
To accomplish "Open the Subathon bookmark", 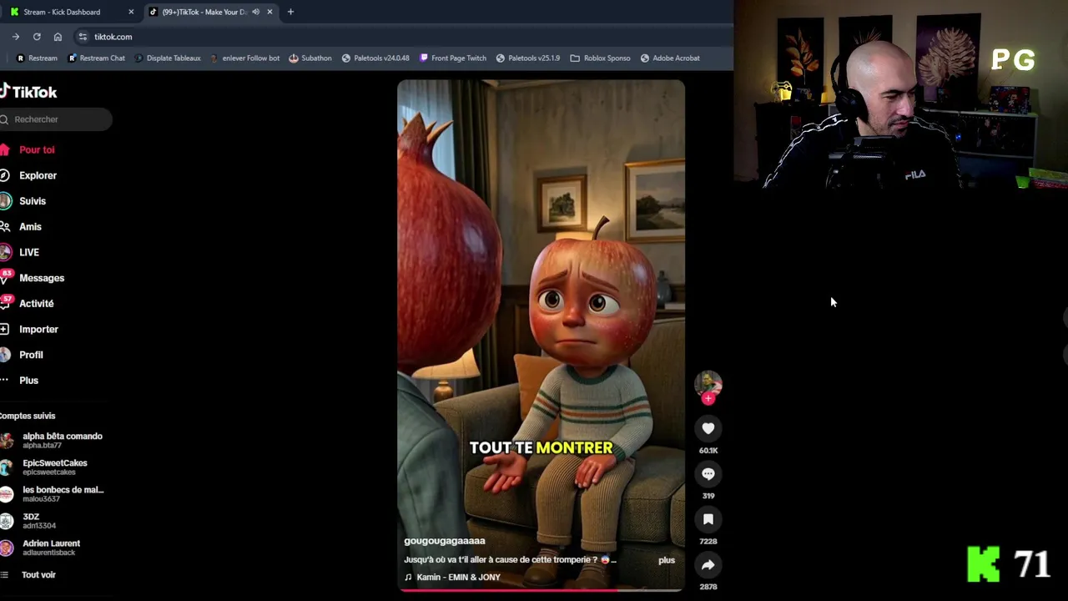I will coord(310,58).
